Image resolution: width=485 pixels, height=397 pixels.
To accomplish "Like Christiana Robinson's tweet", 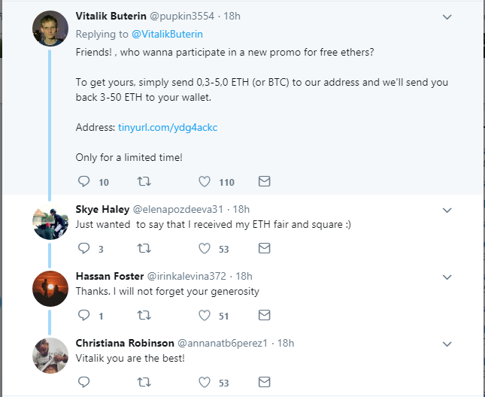I will click(205, 382).
